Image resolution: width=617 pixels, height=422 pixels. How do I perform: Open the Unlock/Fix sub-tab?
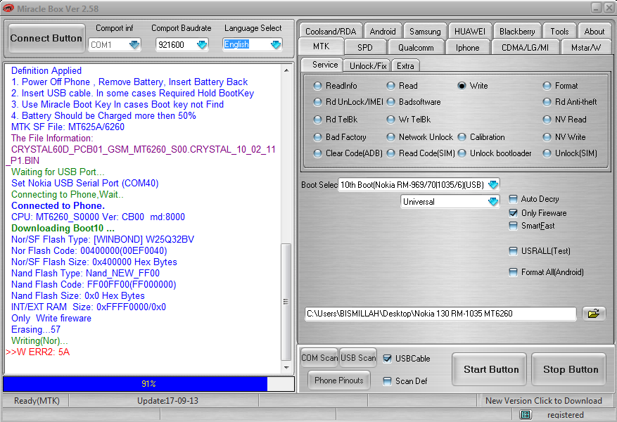click(367, 65)
